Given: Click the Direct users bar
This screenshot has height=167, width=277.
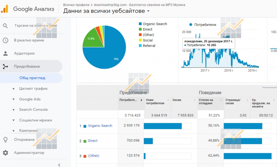Looking at the screenshot, I should pos(148,141).
